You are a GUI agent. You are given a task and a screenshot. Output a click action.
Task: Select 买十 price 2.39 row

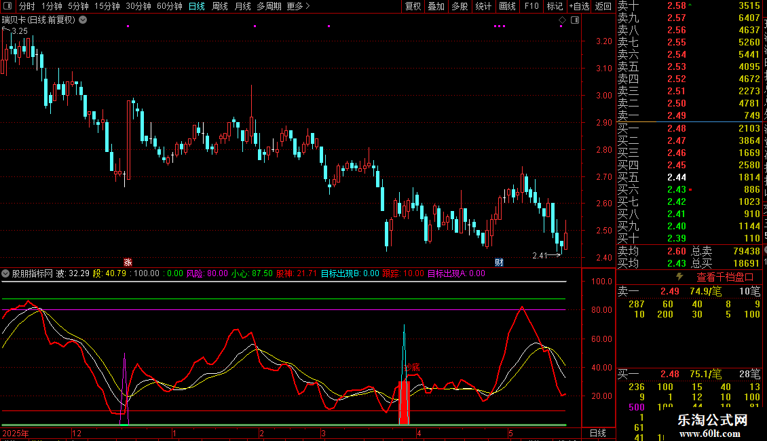pos(689,238)
